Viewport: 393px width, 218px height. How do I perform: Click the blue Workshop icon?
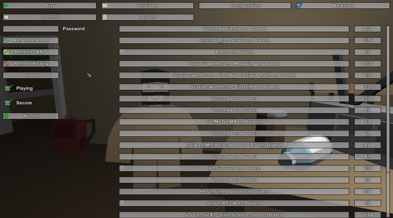(299, 6)
